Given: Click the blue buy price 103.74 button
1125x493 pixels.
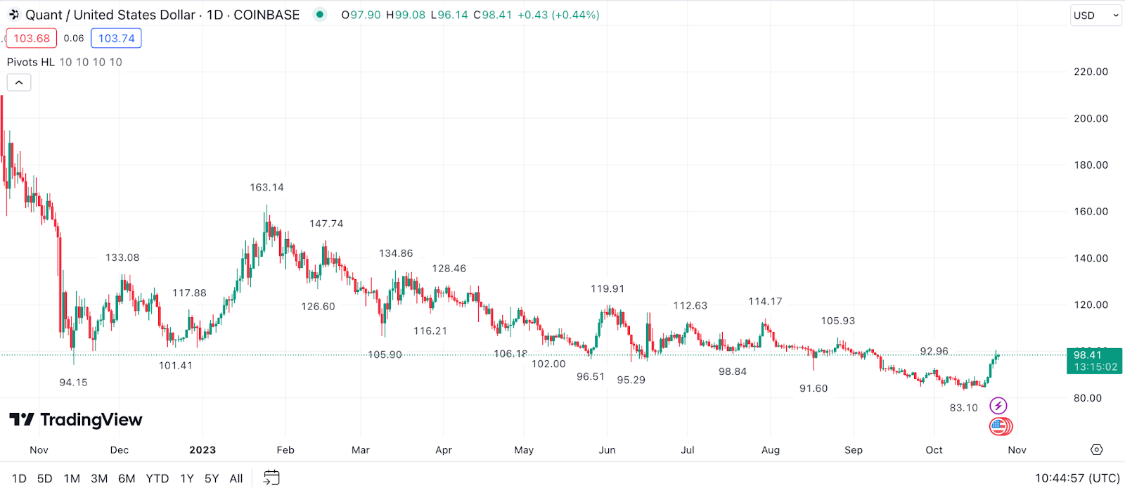Looking at the screenshot, I should click(116, 39).
